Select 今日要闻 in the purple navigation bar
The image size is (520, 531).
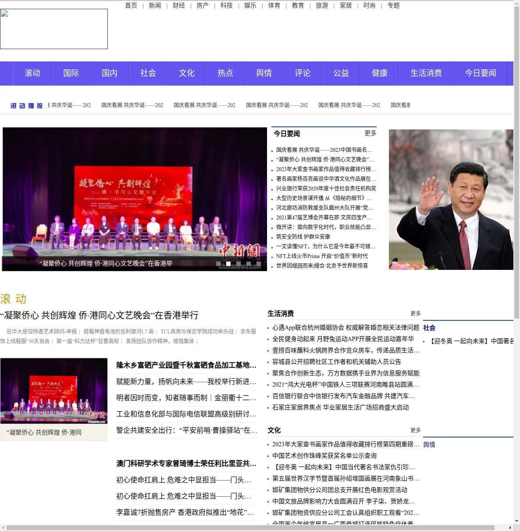click(x=481, y=73)
